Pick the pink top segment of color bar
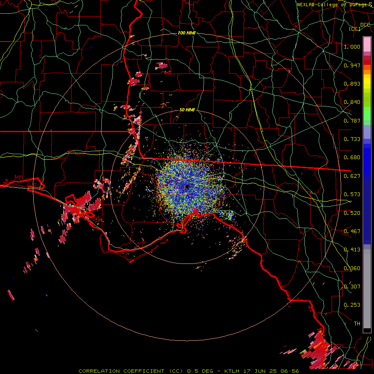The width and height of the screenshot is (374, 374). coord(367,44)
